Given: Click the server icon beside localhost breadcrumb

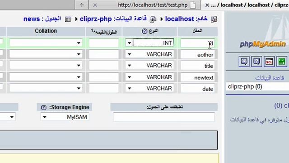Looking at the screenshot, I should pyautogui.click(x=214, y=19).
